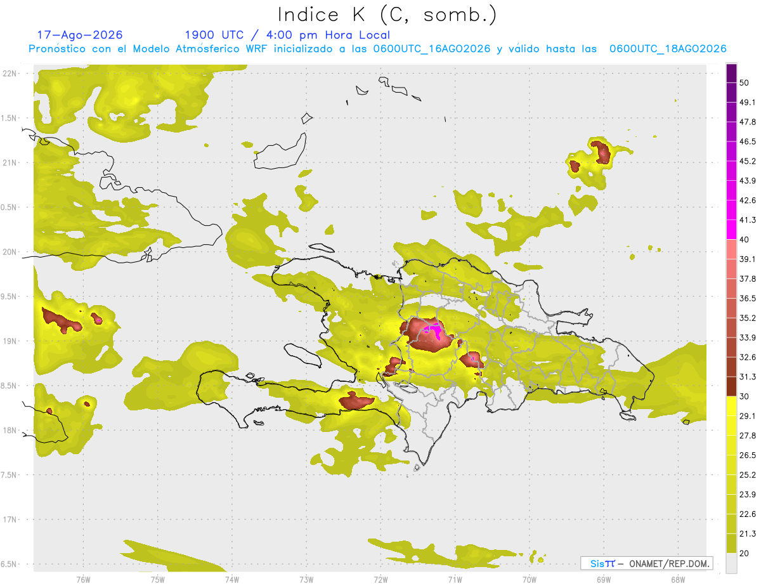Click the "76W" longitude label
761x588 pixels.
click(83, 579)
